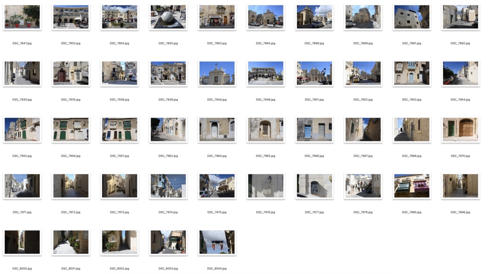Click the file name DSC_8003.jpg
Image resolution: width=492 pixels, height=274 pixels.
(168, 269)
